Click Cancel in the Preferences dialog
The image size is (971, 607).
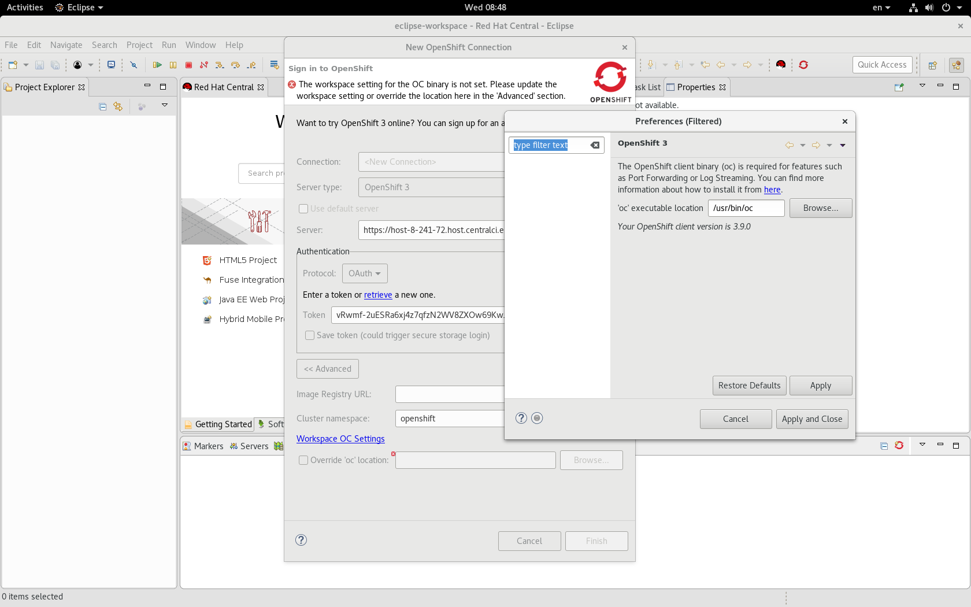[736, 419]
